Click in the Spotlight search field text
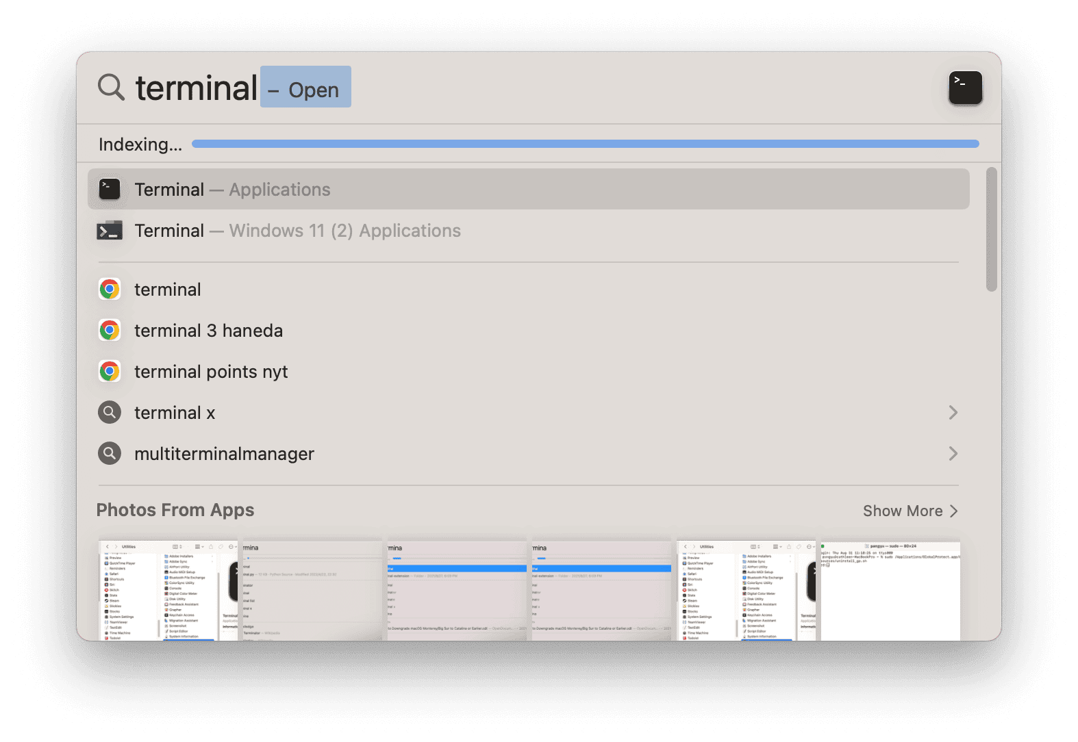Image resolution: width=1078 pixels, height=742 pixels. [x=197, y=88]
